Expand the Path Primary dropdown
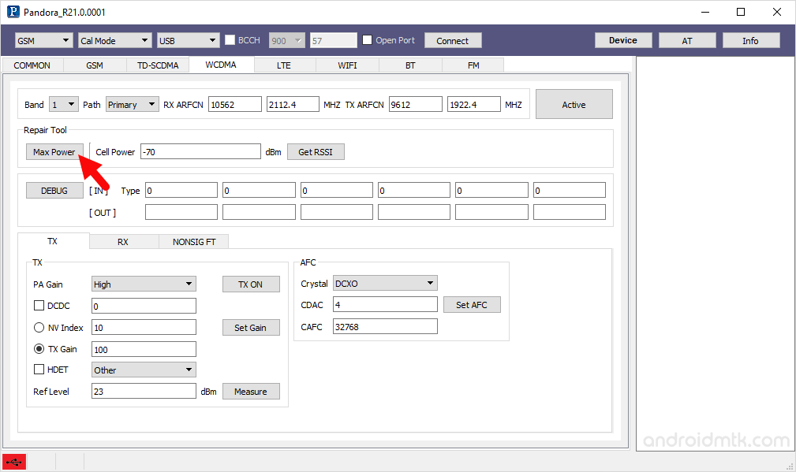796x472 pixels. tap(132, 103)
